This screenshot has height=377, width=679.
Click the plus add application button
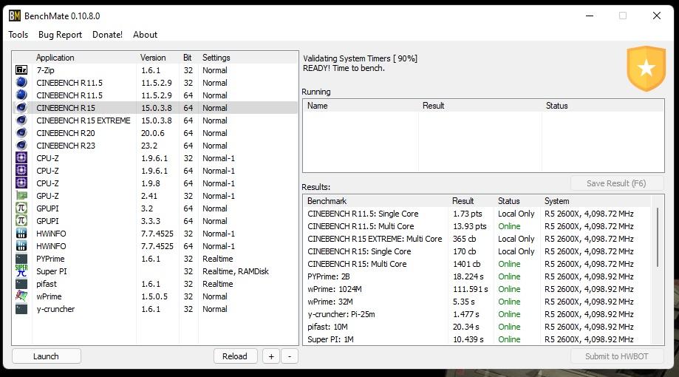click(x=271, y=356)
